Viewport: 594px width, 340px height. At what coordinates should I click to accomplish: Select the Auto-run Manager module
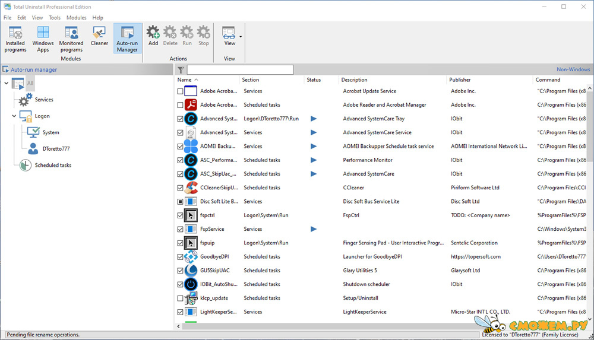pyautogui.click(x=127, y=39)
